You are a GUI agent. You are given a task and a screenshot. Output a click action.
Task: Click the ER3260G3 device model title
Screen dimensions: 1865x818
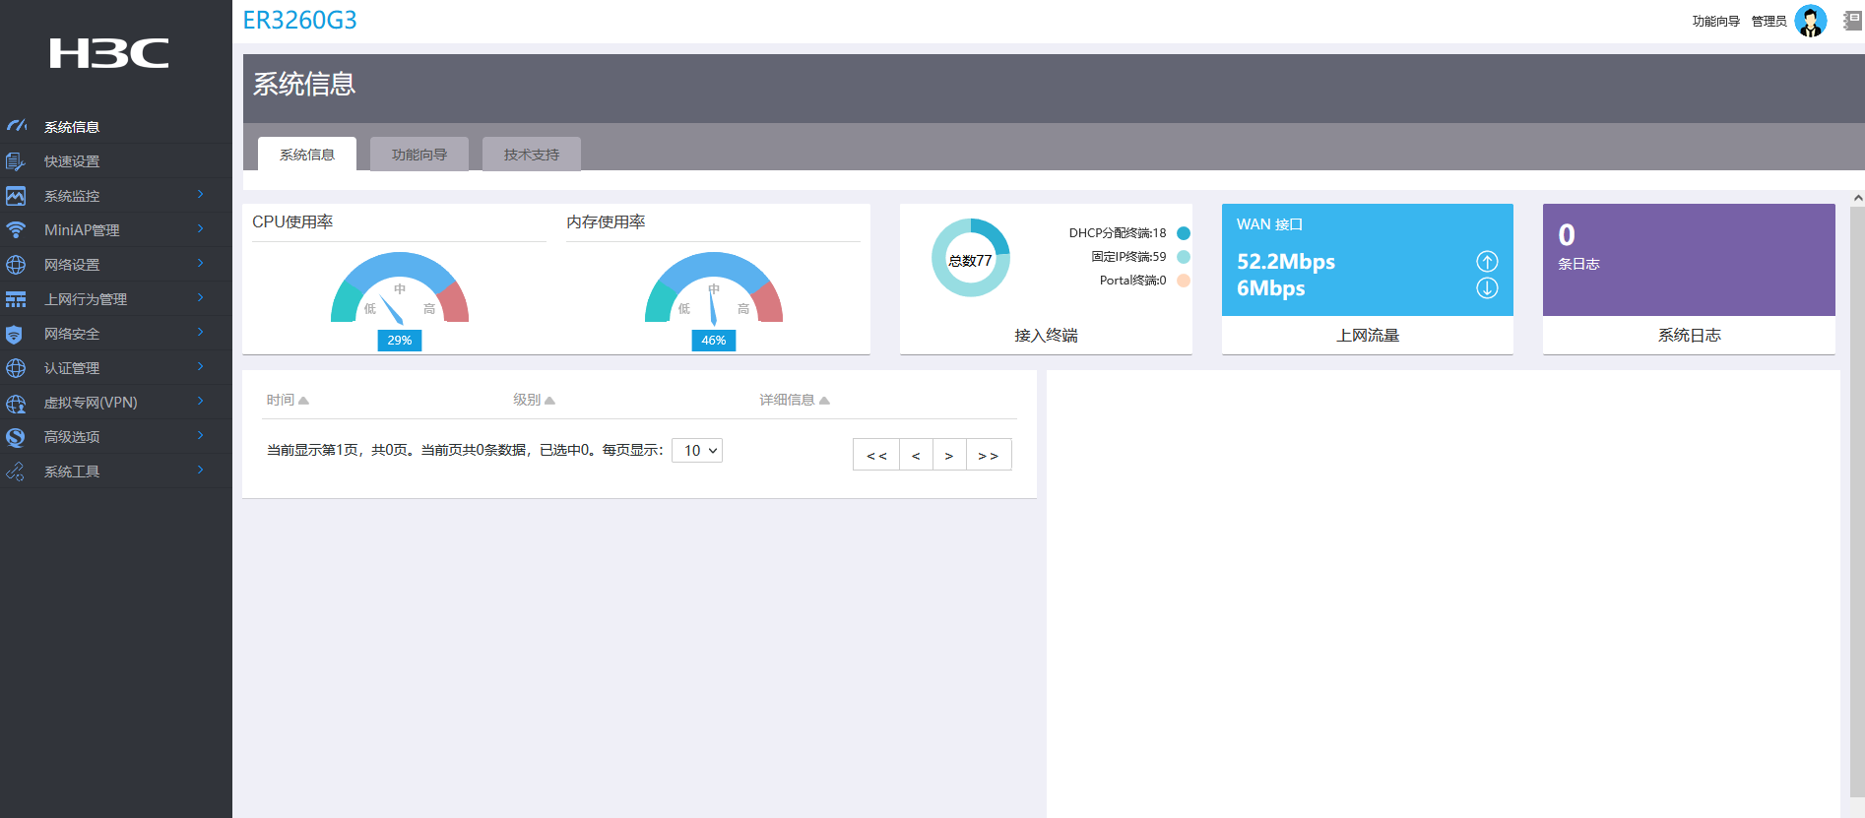300,21
